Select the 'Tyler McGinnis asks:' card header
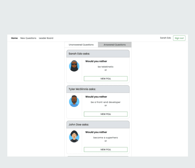The image size is (195, 168). (98, 89)
